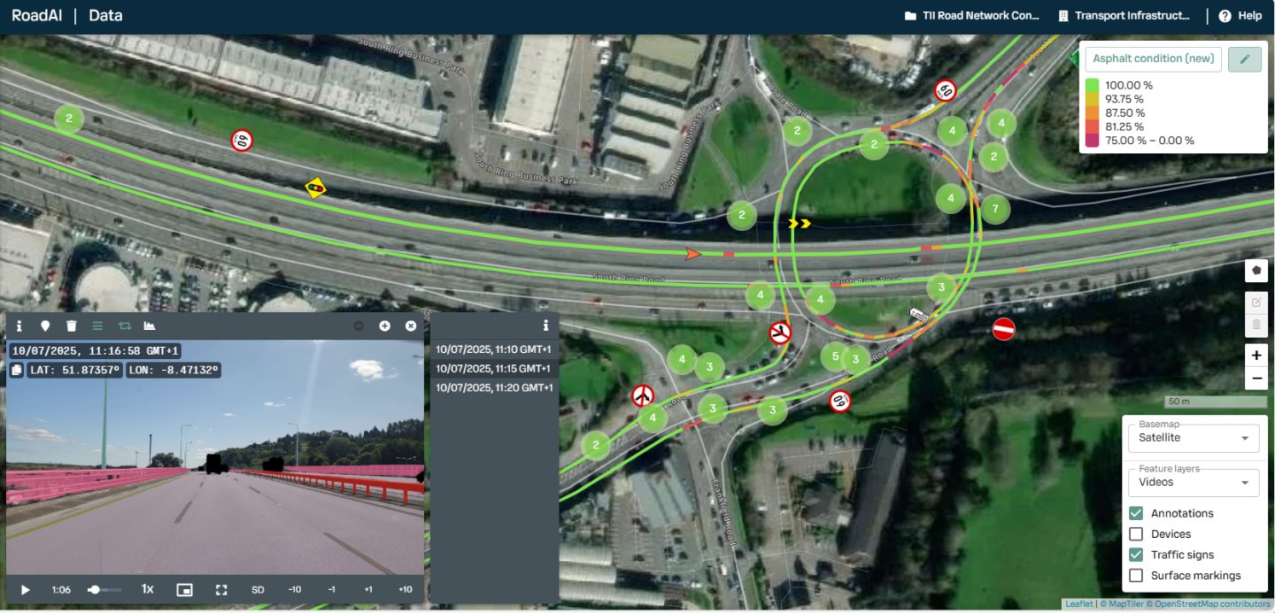1275x613 pixels.
Task: Open the area chart icon in video panel
Action: 150,326
